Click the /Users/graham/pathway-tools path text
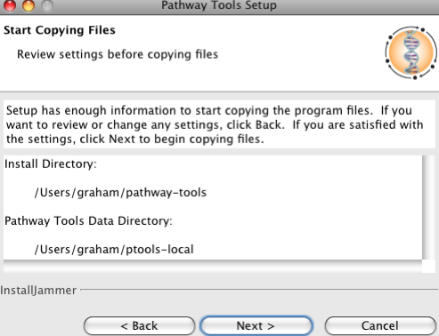439x336 pixels. pos(120,193)
